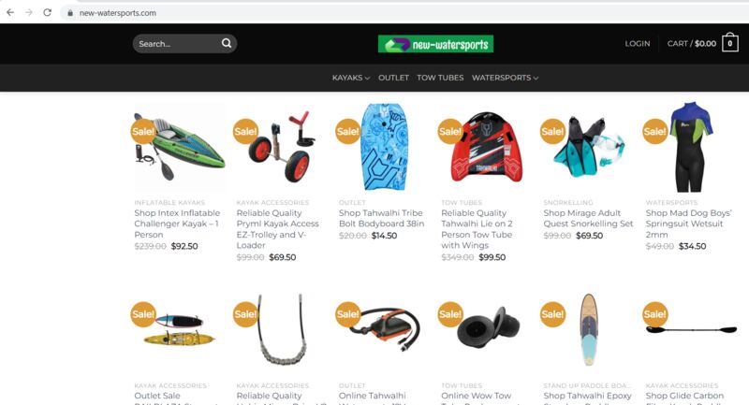Click the CART $0.00 link text
749x405 pixels.
click(692, 43)
